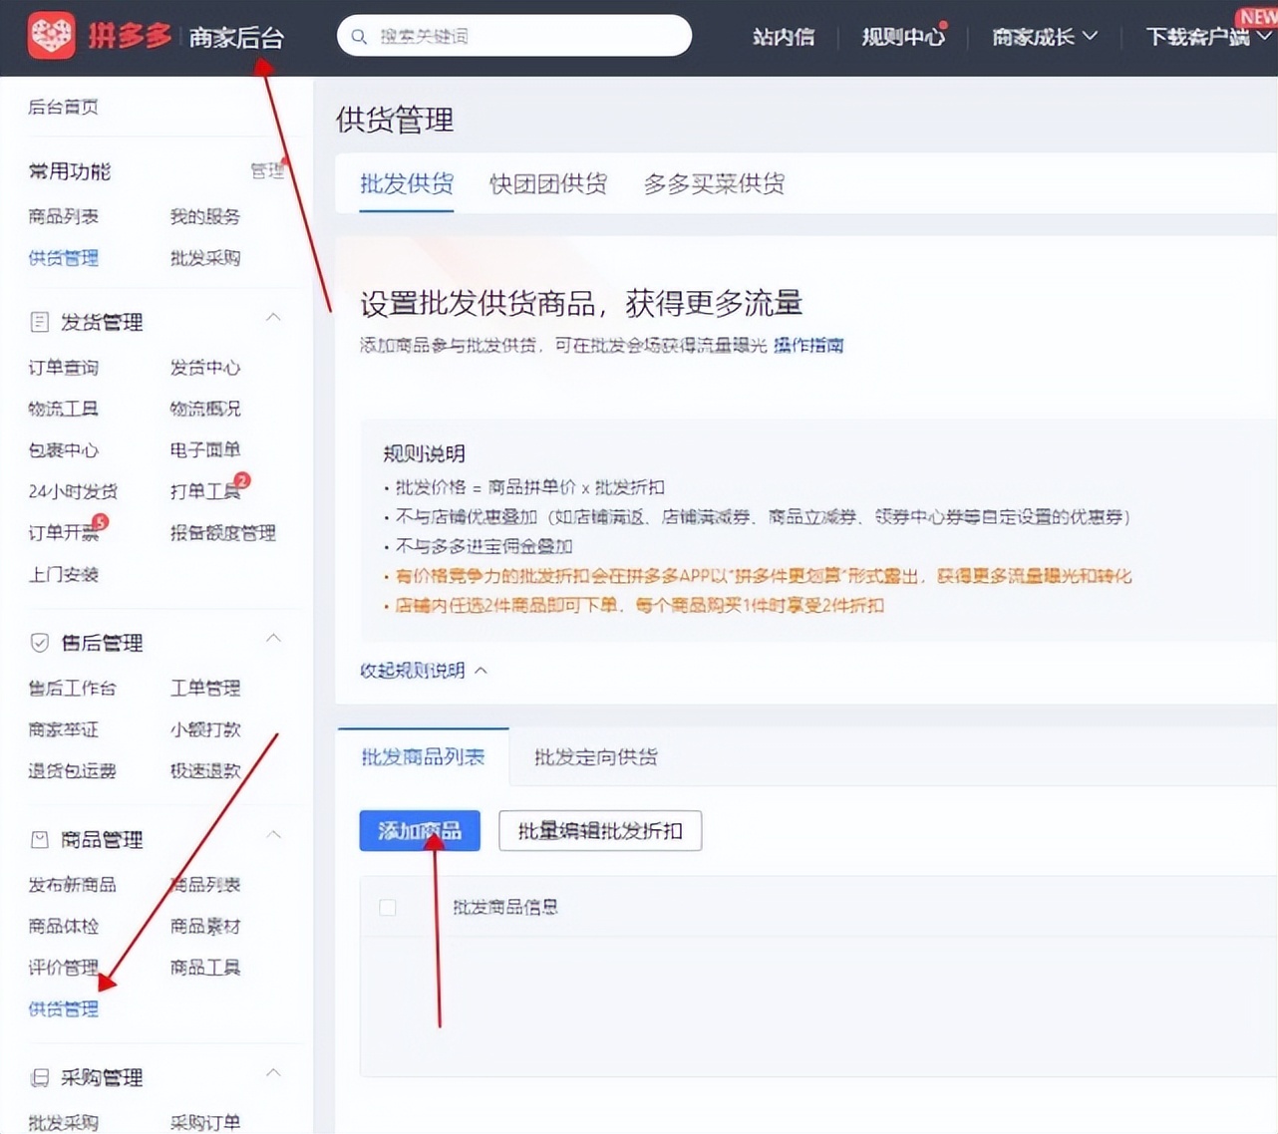
Task: Open 站内信 from the top bar
Action: pos(784,37)
